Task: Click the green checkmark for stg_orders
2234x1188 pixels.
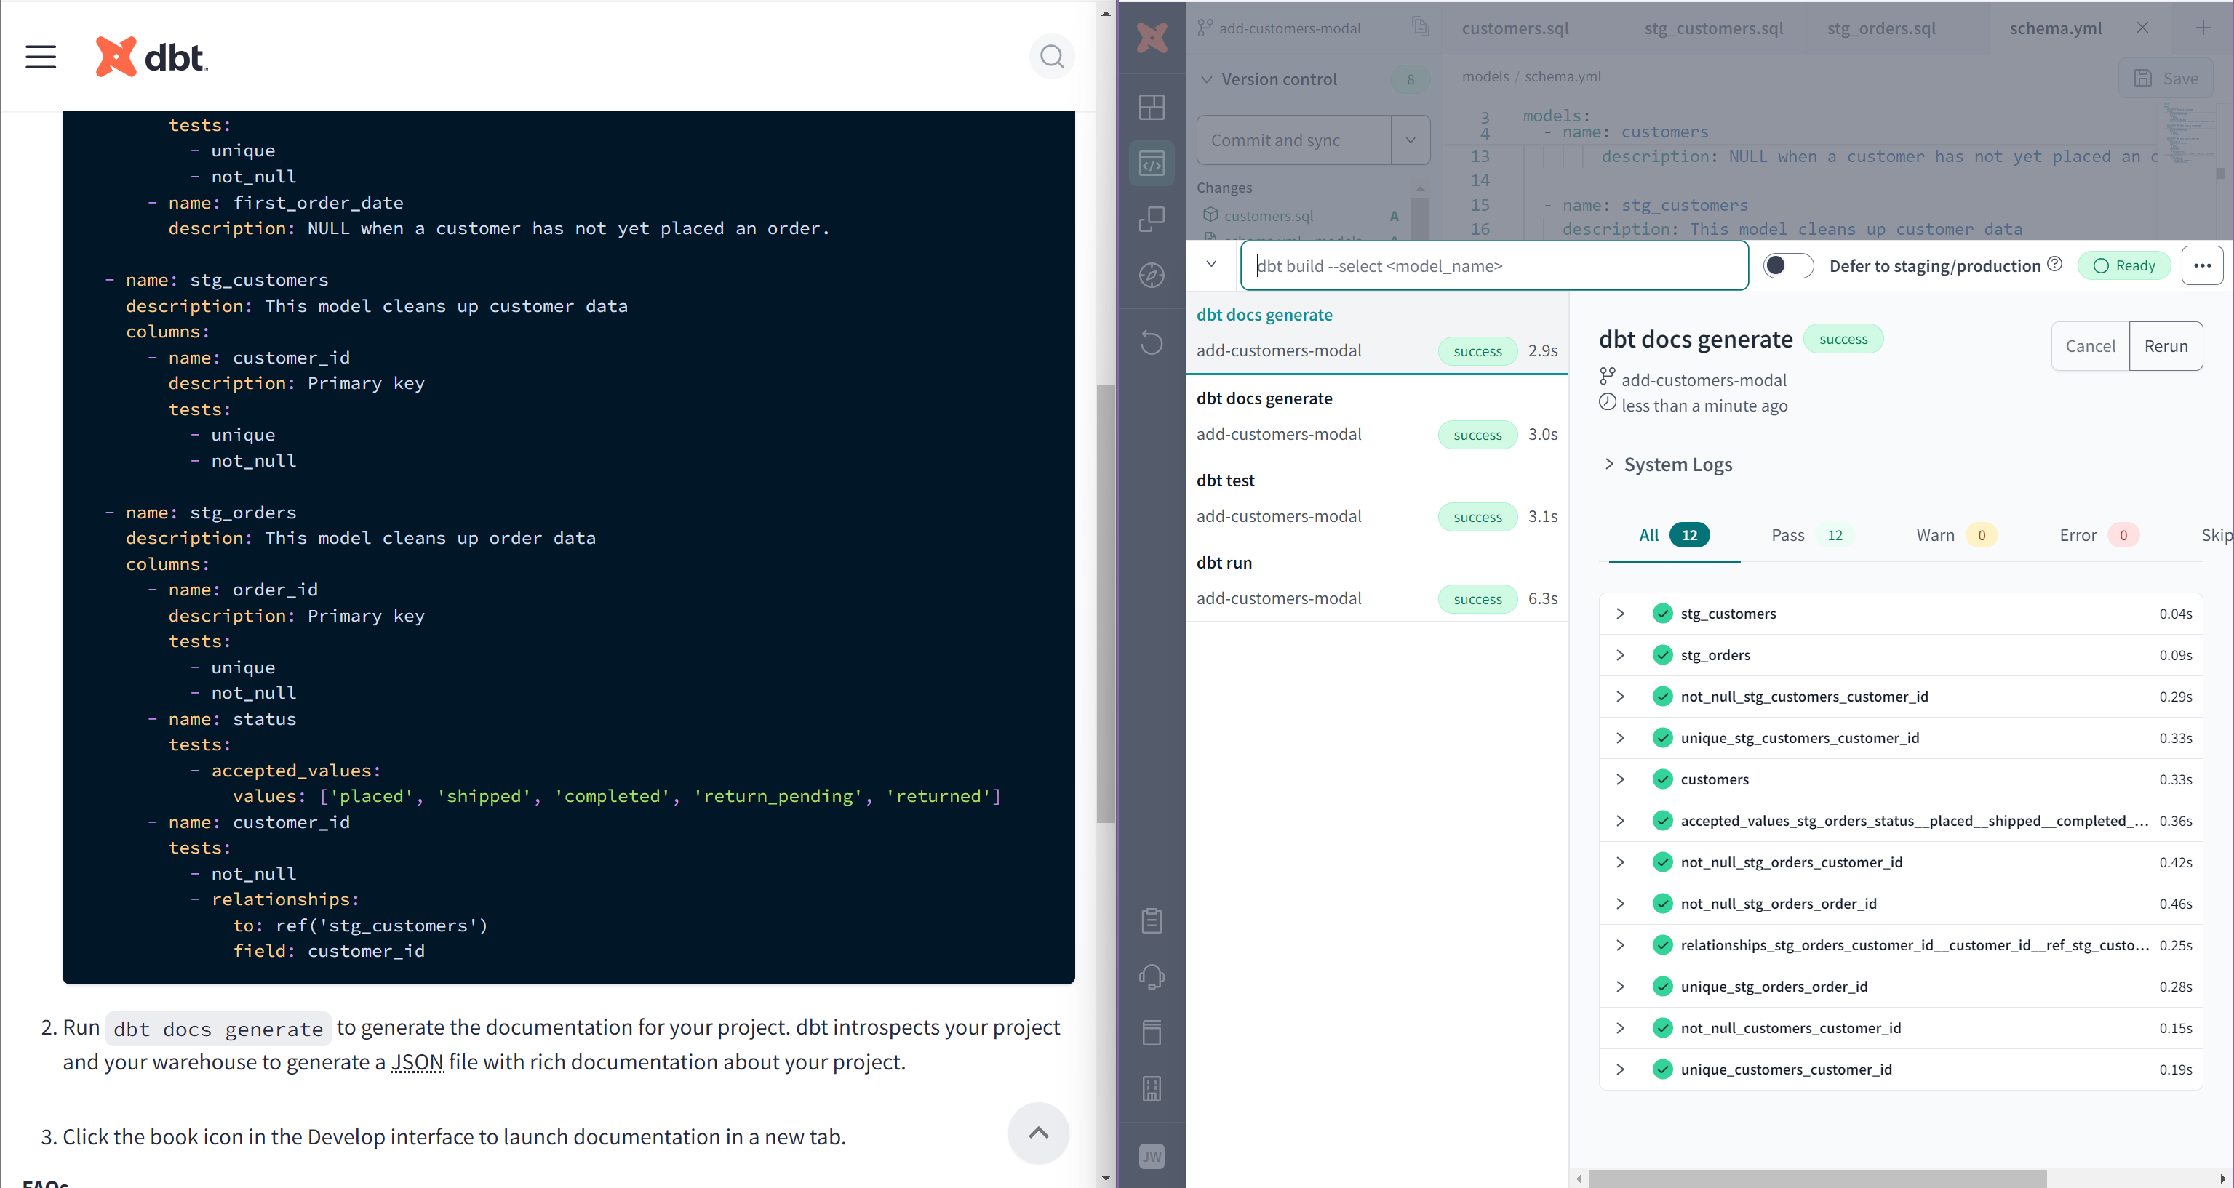Action: 1661,655
